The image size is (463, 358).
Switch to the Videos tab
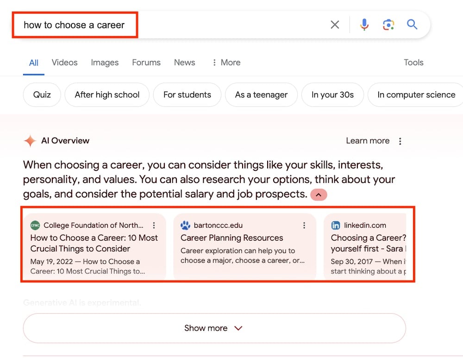pyautogui.click(x=64, y=62)
